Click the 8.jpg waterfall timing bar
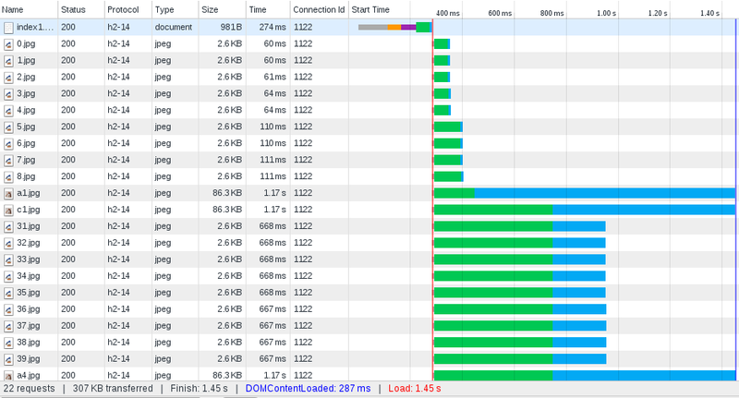The width and height of the screenshot is (739, 398). coord(448,176)
